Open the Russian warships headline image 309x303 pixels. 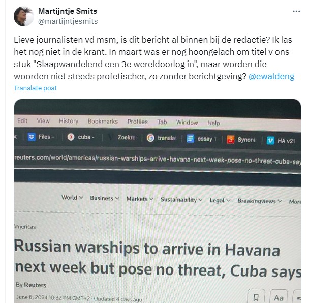[x=158, y=201]
